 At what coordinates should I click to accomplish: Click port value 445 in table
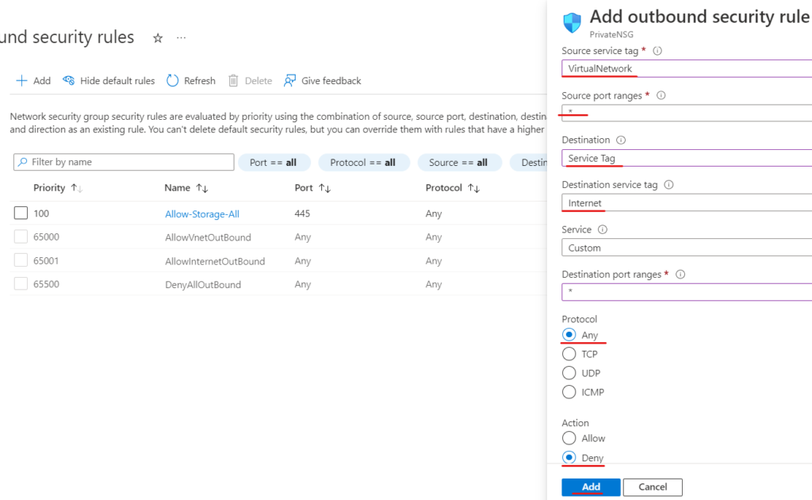(x=302, y=213)
